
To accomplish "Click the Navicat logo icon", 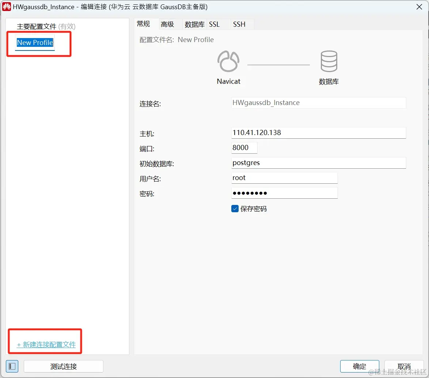I will tap(228, 61).
